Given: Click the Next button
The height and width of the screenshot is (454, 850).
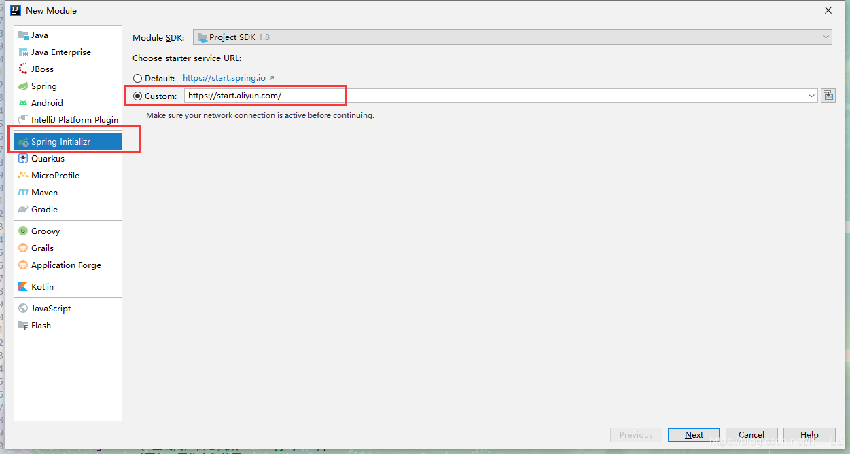Looking at the screenshot, I should tap(694, 435).
